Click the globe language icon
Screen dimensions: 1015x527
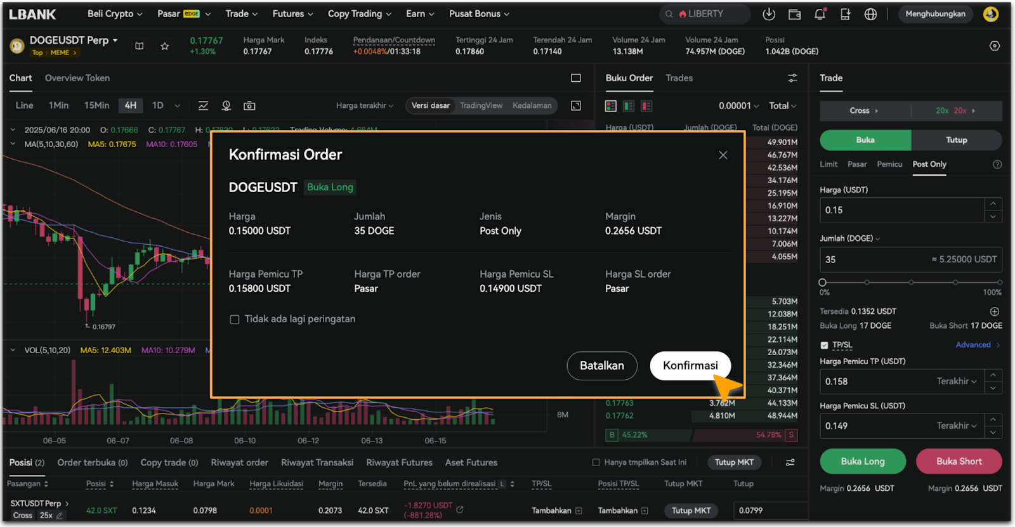coord(870,14)
